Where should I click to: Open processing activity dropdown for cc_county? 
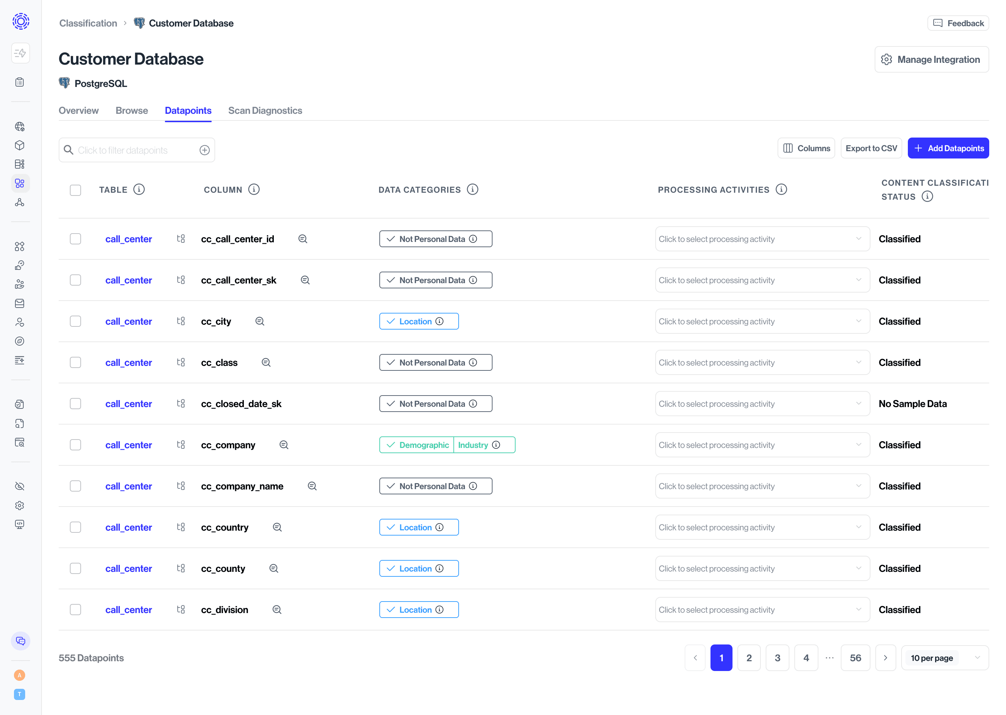(763, 568)
